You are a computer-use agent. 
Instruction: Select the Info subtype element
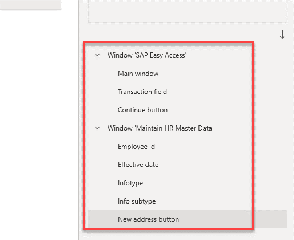tap(137, 201)
